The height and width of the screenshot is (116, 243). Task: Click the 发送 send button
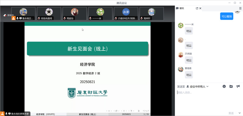point(231,113)
